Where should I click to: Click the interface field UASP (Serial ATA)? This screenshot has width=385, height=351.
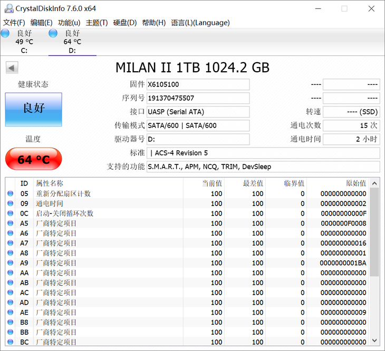click(198, 112)
